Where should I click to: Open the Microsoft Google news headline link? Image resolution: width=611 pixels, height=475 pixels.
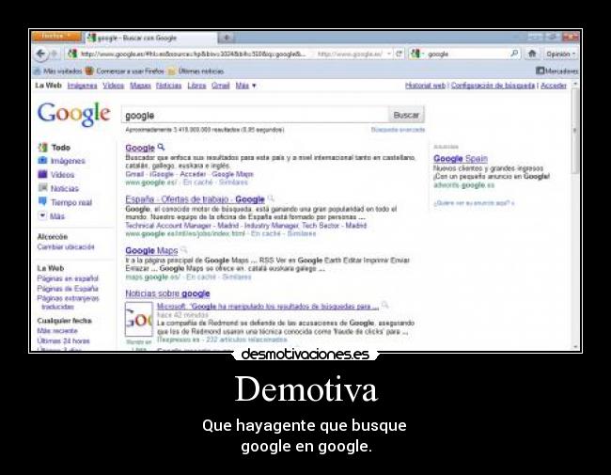tap(268, 306)
